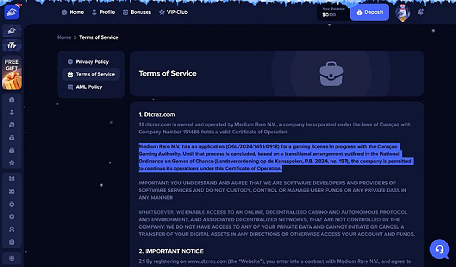Click the sidebar shield icon
Viewport: 456px width, 267px height.
[12, 216]
